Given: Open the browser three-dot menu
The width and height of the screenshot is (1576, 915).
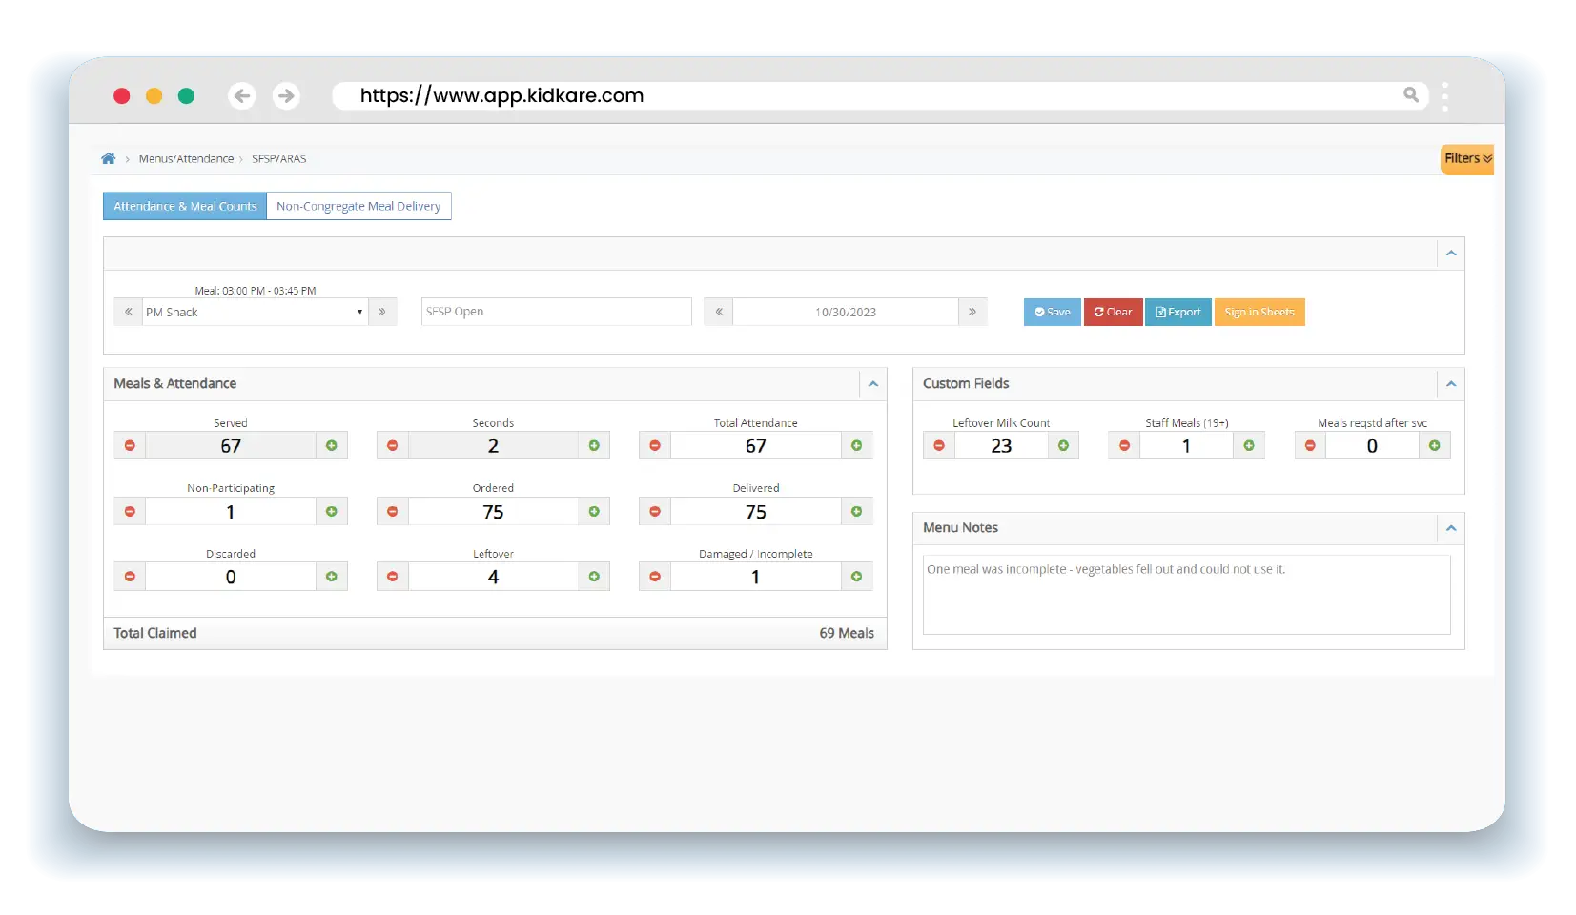Looking at the screenshot, I should (1445, 96).
